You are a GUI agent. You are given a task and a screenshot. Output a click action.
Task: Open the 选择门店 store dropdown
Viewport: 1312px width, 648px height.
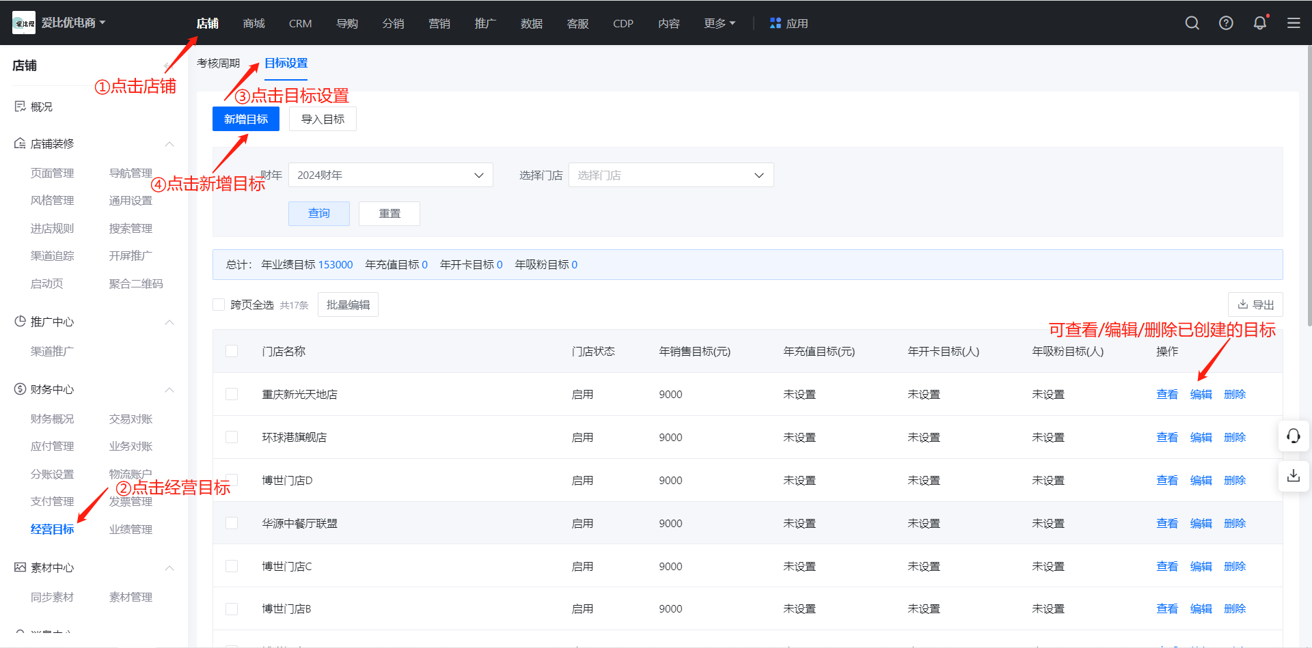tap(671, 175)
